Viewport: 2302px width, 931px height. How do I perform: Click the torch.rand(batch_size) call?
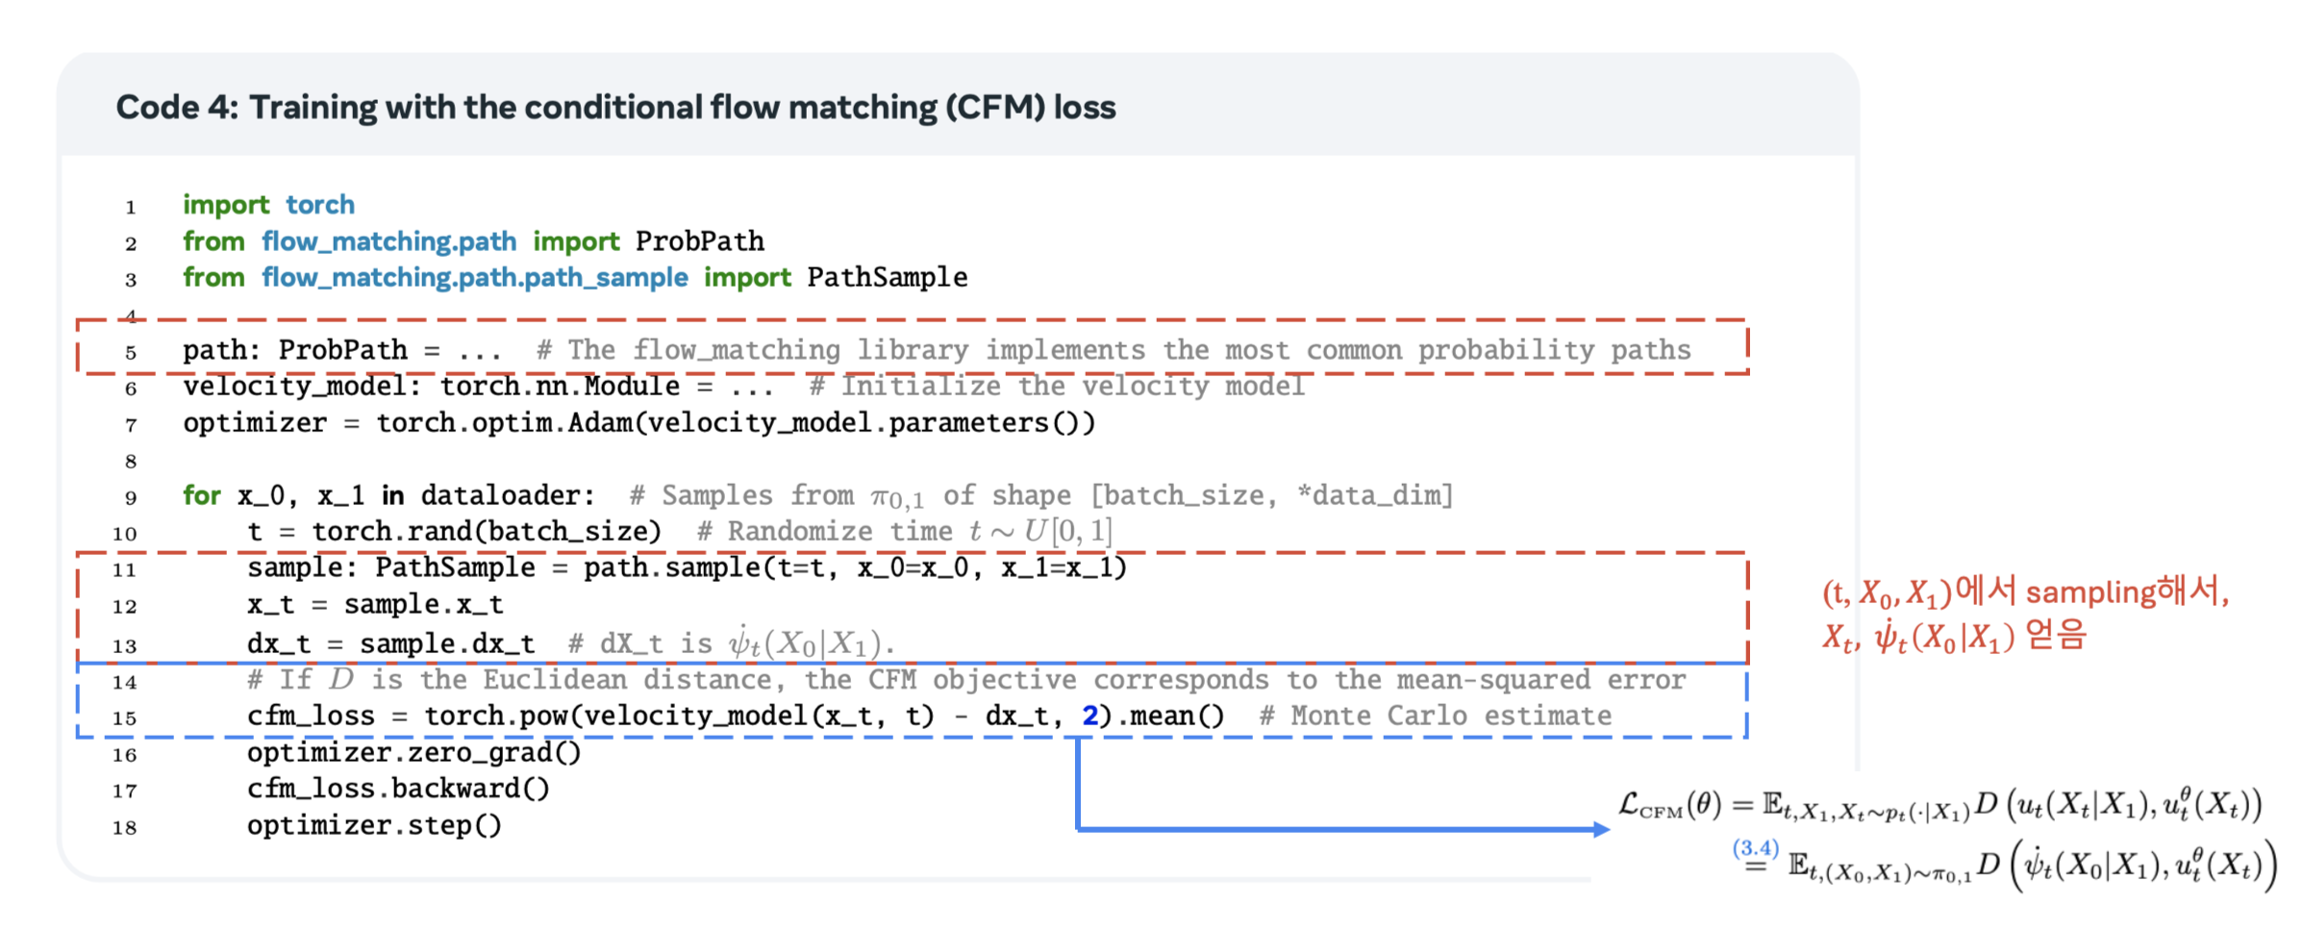pyautogui.click(x=487, y=532)
